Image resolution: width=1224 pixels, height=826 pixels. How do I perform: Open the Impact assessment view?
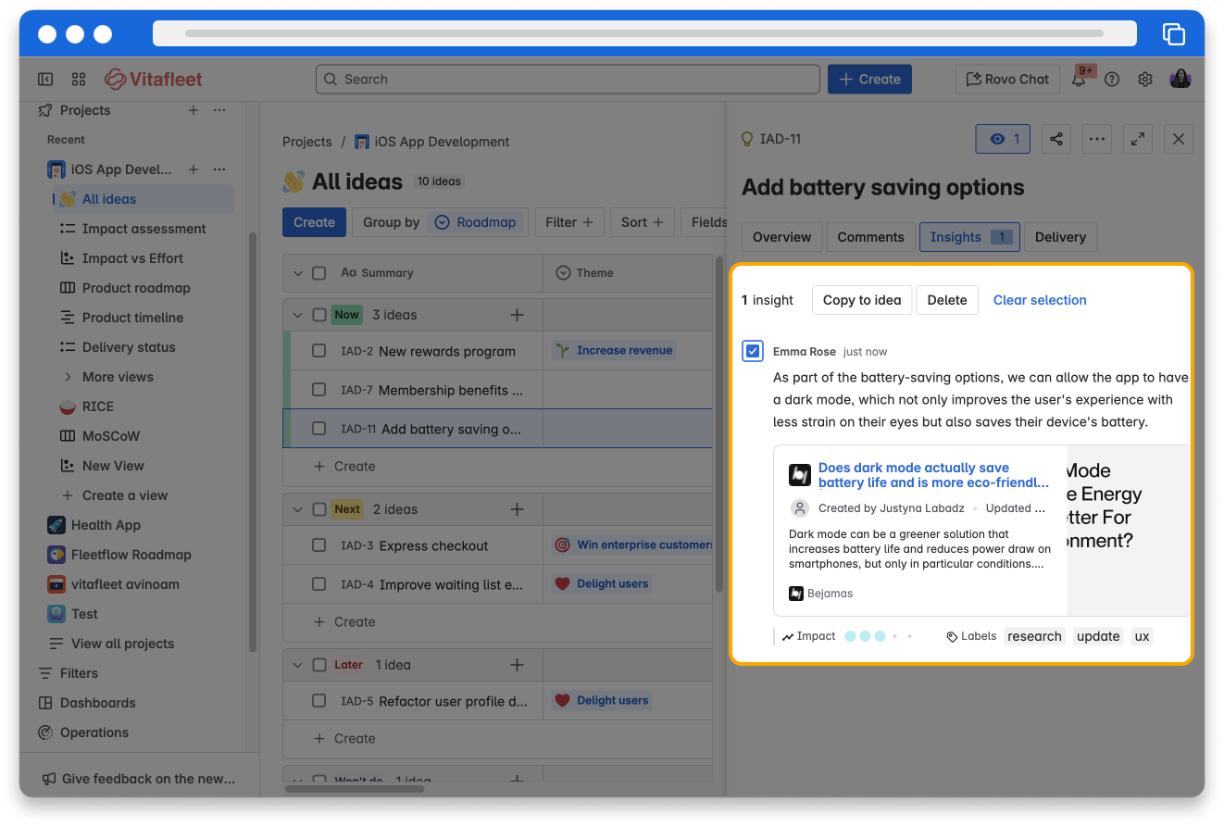(x=144, y=229)
